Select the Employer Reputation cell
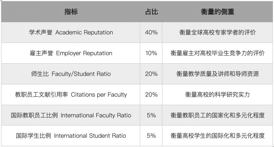 point(71,53)
